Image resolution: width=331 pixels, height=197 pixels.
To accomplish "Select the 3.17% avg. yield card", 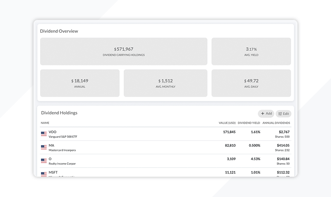I will [x=251, y=51].
